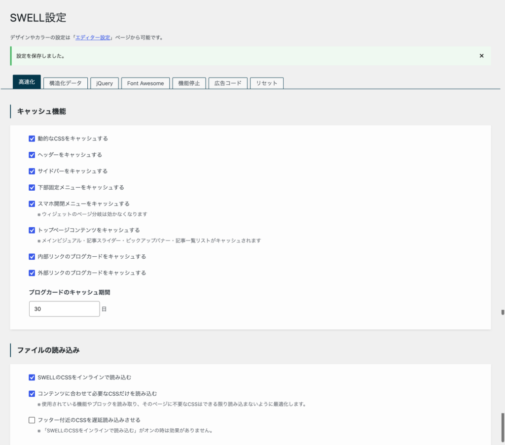This screenshot has height=445, width=505.
Task: Uncheck 内部リンクのブログカードをキャッシュする
Action: coord(32,257)
